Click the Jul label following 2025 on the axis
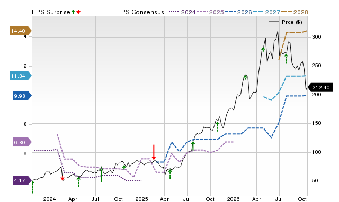339x202 pixels. tap(187, 199)
